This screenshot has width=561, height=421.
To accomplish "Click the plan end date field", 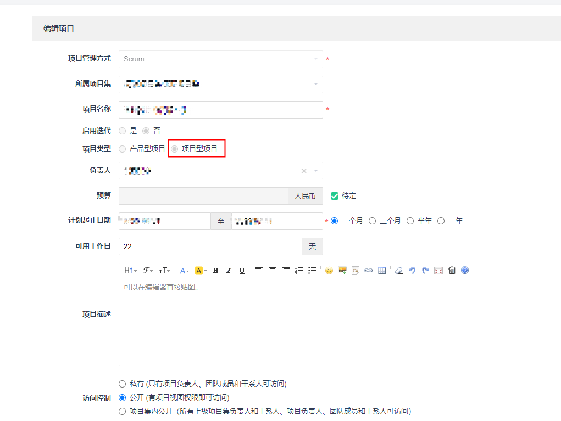I will pyautogui.click(x=277, y=221).
